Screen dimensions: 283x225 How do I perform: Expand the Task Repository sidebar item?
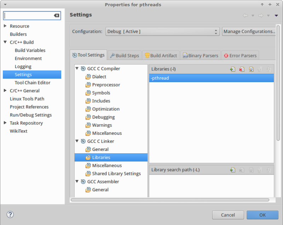6,123
